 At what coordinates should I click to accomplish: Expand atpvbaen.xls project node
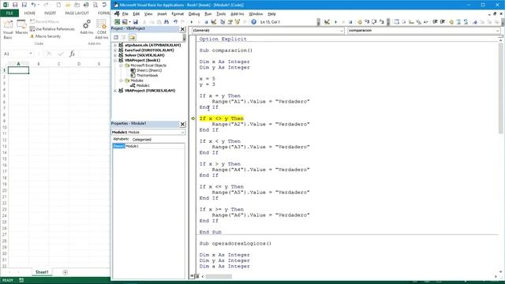pos(115,46)
